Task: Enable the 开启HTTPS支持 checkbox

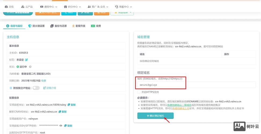Action: pos(139,92)
